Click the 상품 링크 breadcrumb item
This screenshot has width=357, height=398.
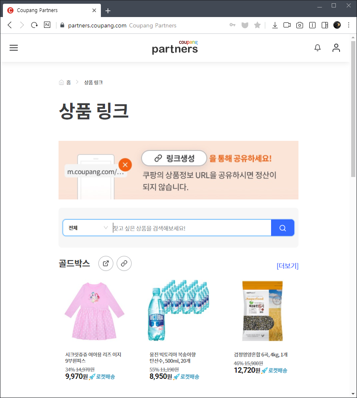(93, 82)
